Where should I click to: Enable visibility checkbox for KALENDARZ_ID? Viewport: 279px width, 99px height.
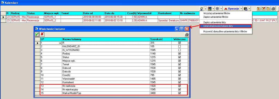click(179, 47)
